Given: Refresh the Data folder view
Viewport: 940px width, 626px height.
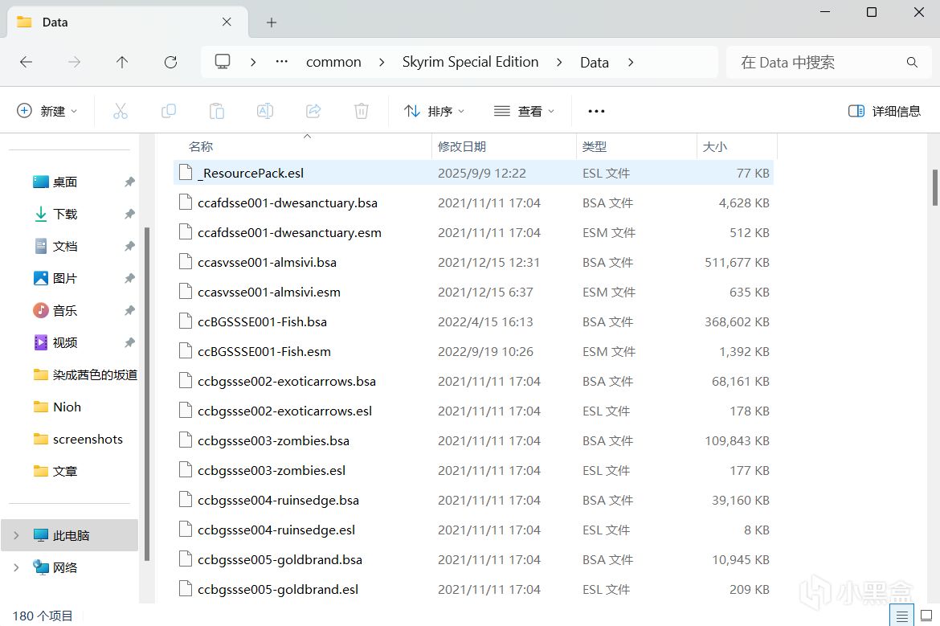Looking at the screenshot, I should pos(171,62).
